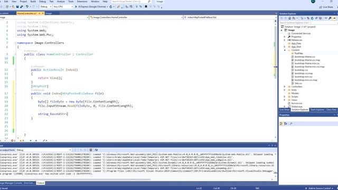Click the Output panel horizontal scrollbar
Screen dimensions: 338x190
pos(75,179)
